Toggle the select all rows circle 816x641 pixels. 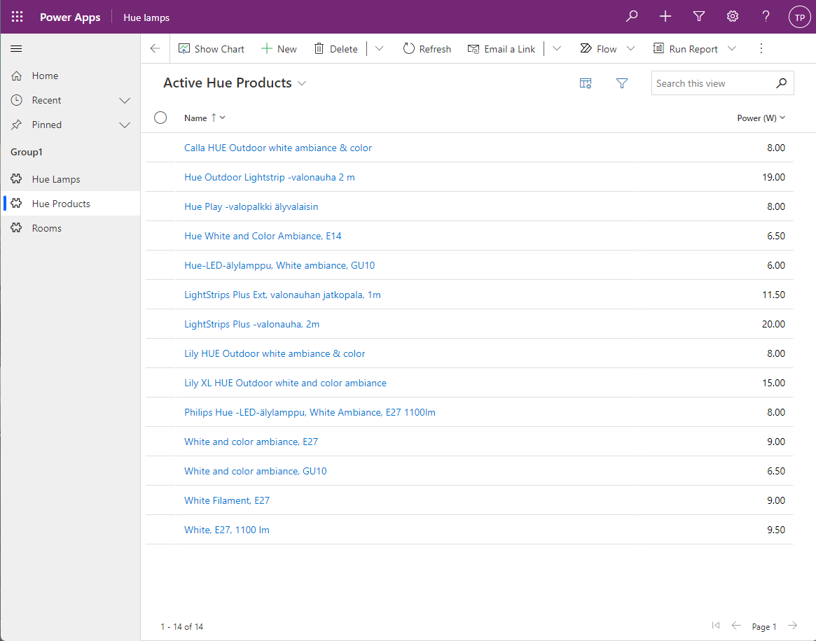click(x=160, y=118)
